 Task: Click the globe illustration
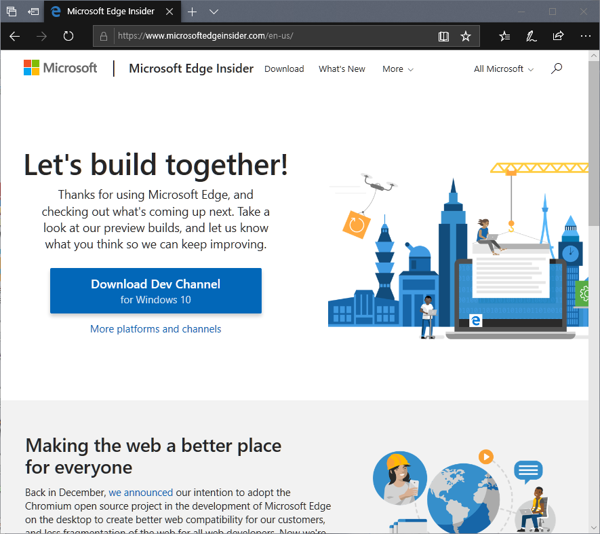(x=463, y=498)
